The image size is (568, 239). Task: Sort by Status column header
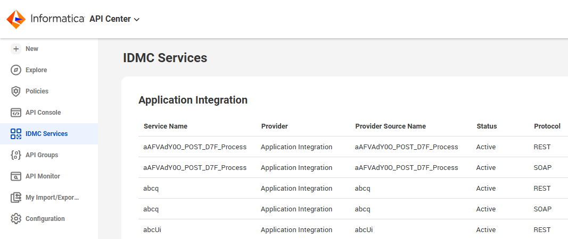coord(487,126)
